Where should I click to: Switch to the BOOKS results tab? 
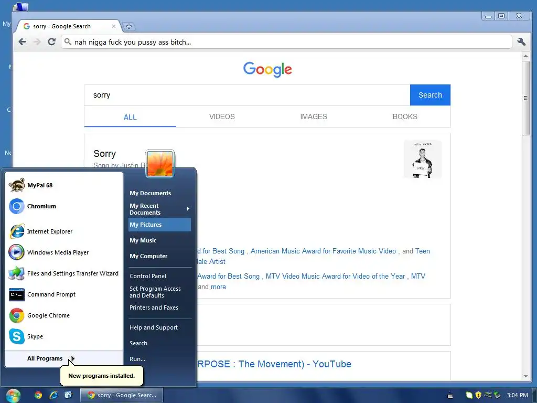pyautogui.click(x=405, y=116)
